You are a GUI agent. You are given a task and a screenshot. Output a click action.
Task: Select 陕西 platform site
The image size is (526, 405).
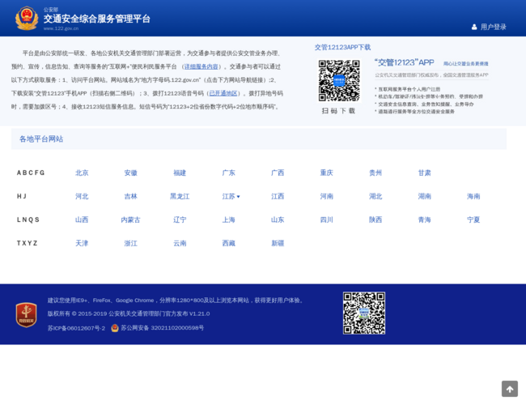[375, 220]
